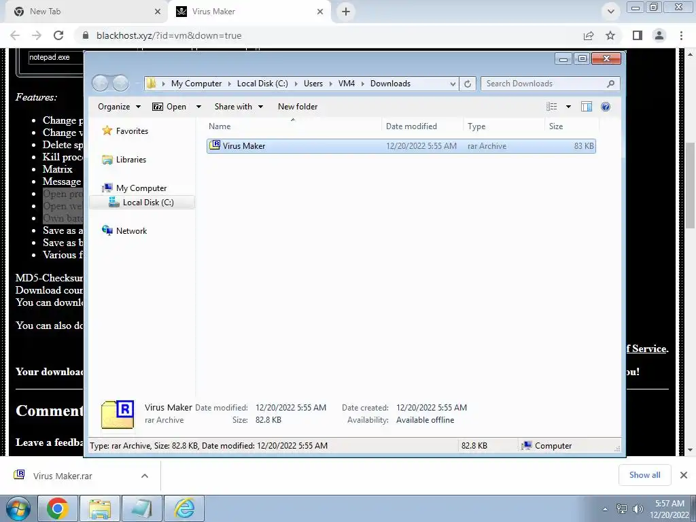Click the 7z Open button
The height and width of the screenshot is (522, 696).
tap(169, 107)
